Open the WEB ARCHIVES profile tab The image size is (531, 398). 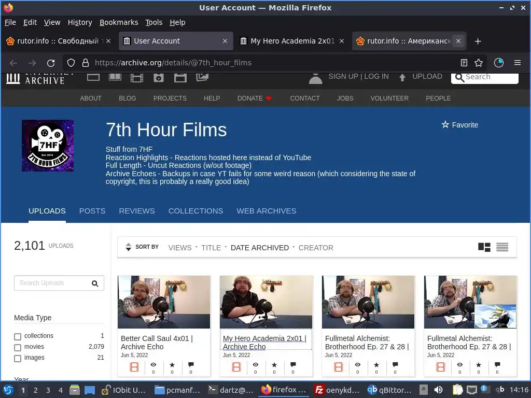[267, 211]
